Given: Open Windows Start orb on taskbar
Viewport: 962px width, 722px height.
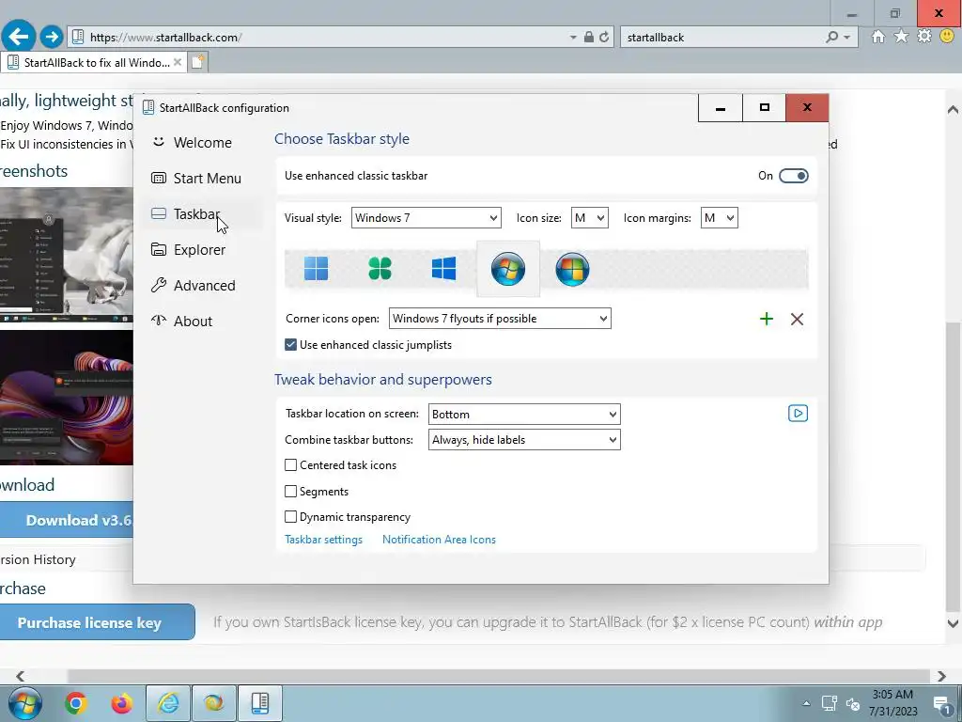Looking at the screenshot, I should pyautogui.click(x=24, y=703).
